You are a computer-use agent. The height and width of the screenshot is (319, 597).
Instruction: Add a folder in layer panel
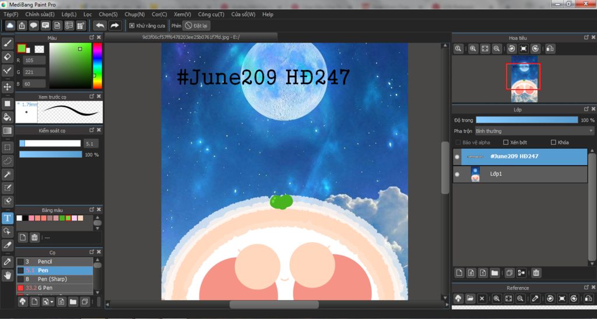click(x=494, y=272)
